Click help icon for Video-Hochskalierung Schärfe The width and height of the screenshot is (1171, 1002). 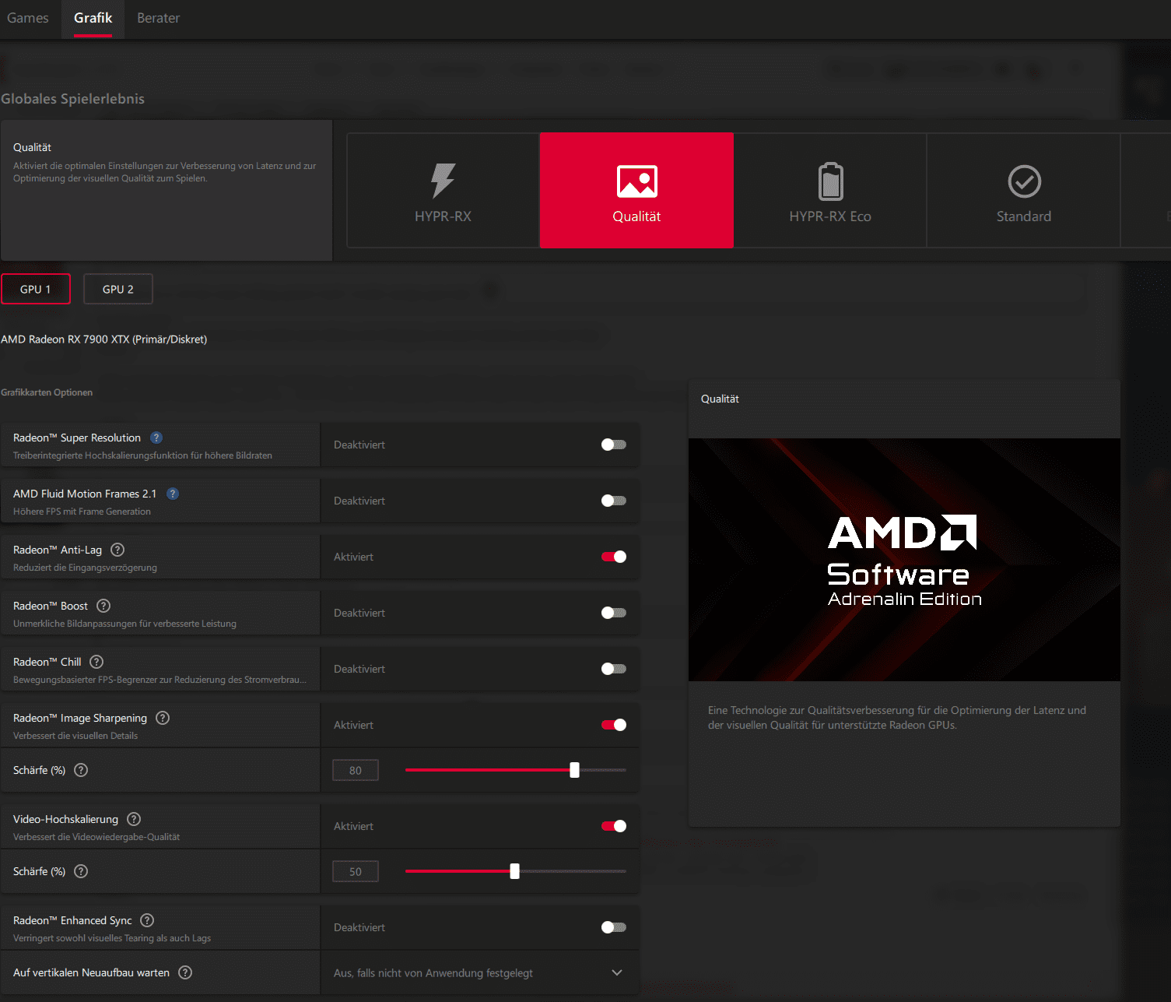(x=81, y=871)
